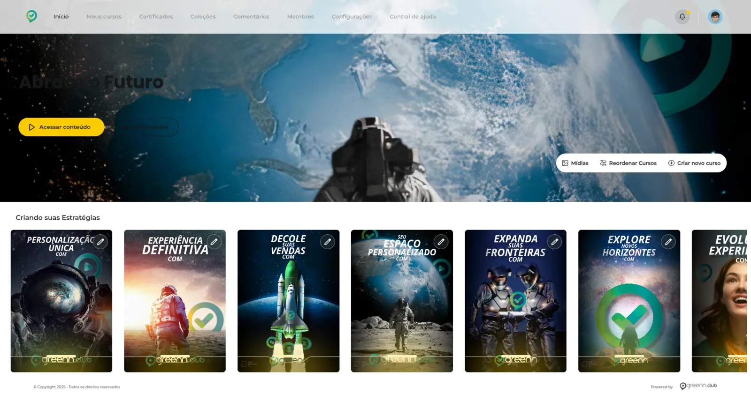The width and height of the screenshot is (751, 394).
Task: Navigate to Coleções
Action: pyautogui.click(x=203, y=16)
